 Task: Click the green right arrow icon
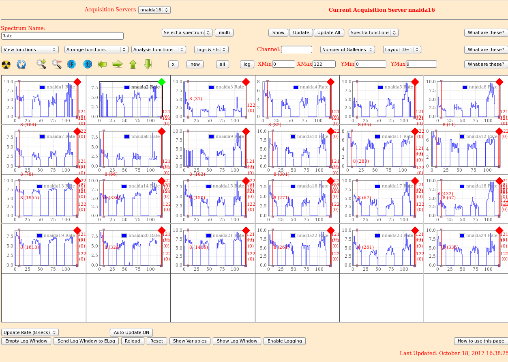[x=118, y=64]
